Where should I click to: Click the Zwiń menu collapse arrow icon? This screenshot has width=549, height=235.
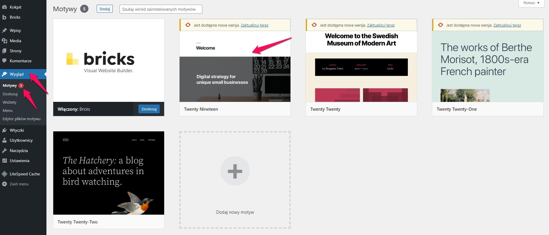(4, 184)
